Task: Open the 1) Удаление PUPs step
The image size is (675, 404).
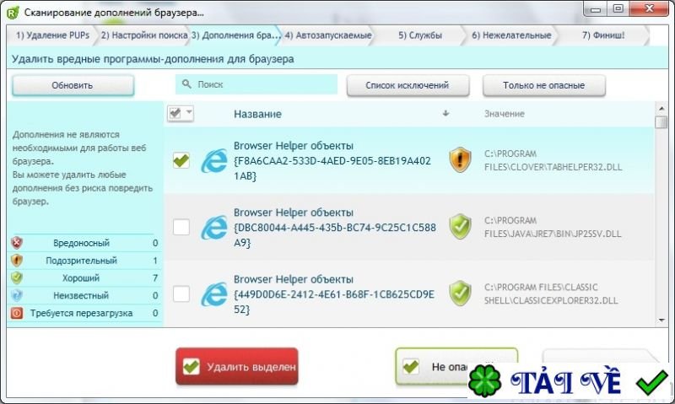Action: click(x=52, y=35)
